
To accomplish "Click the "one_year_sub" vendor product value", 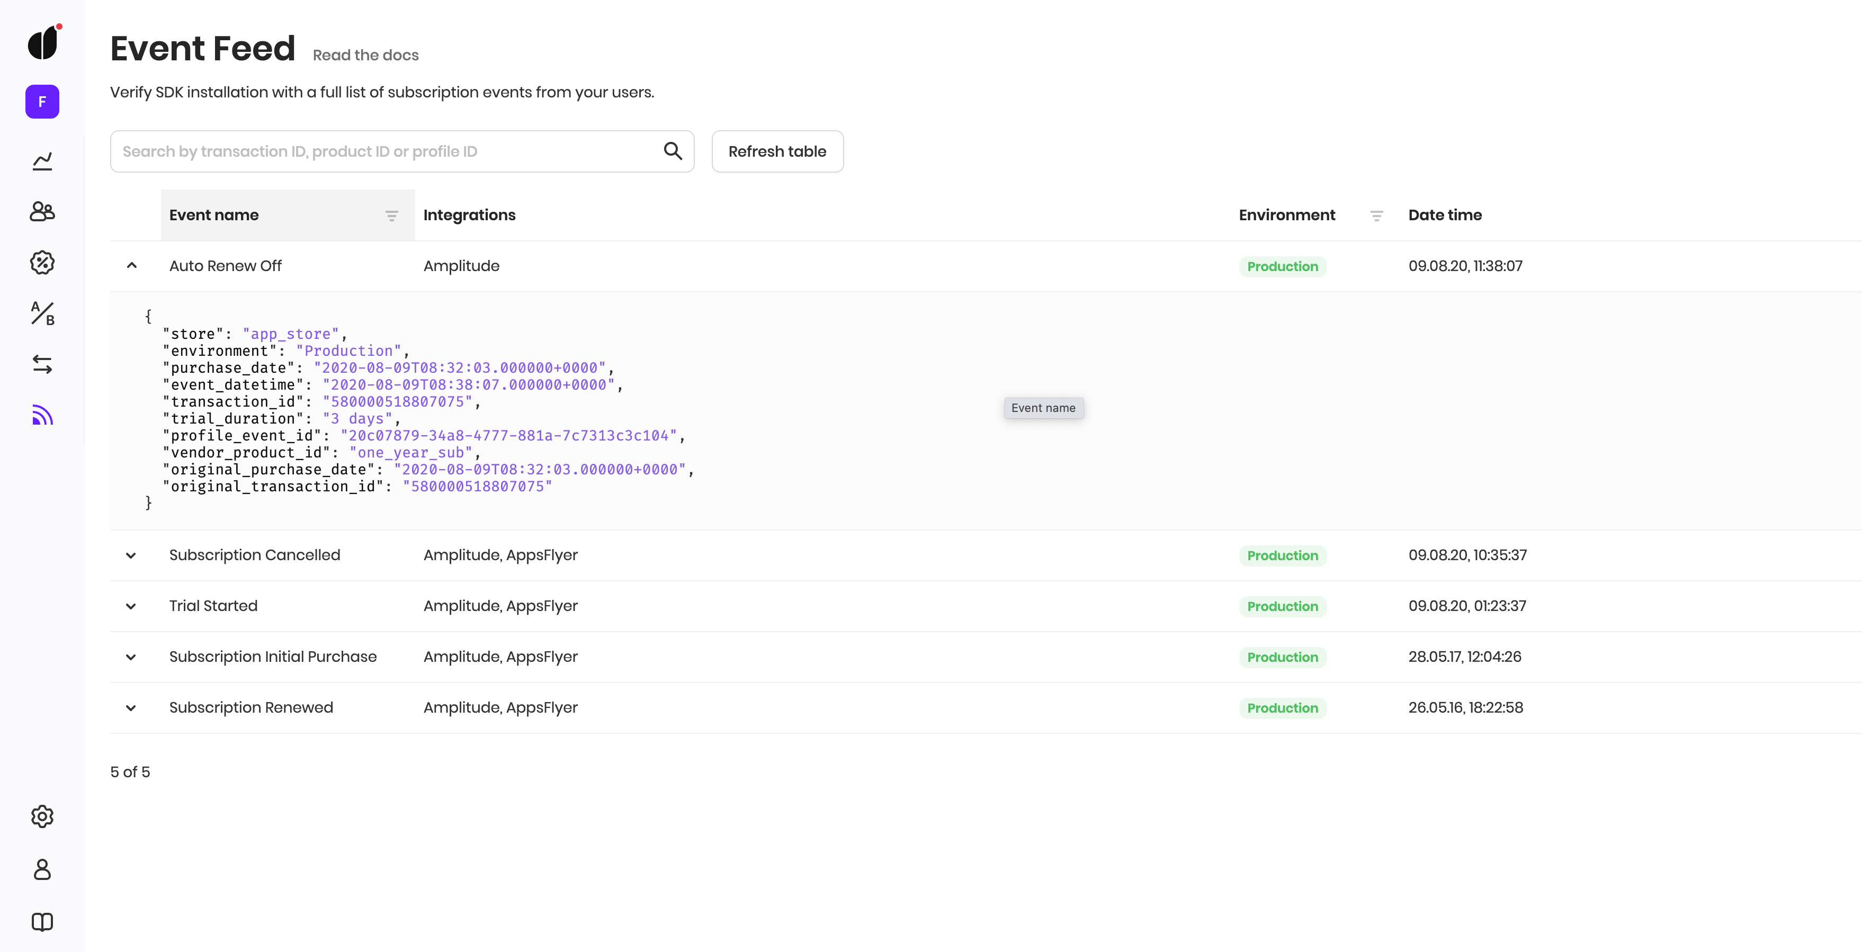I will (410, 453).
